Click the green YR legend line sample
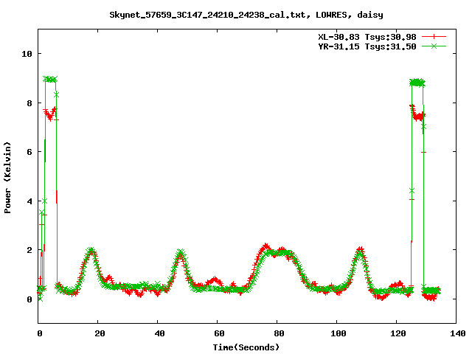The height and width of the screenshot is (354, 472). [x=434, y=46]
